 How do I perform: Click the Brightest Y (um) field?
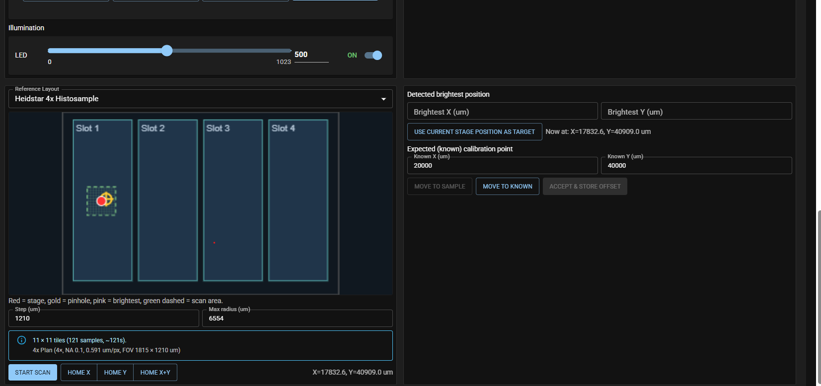pos(696,111)
